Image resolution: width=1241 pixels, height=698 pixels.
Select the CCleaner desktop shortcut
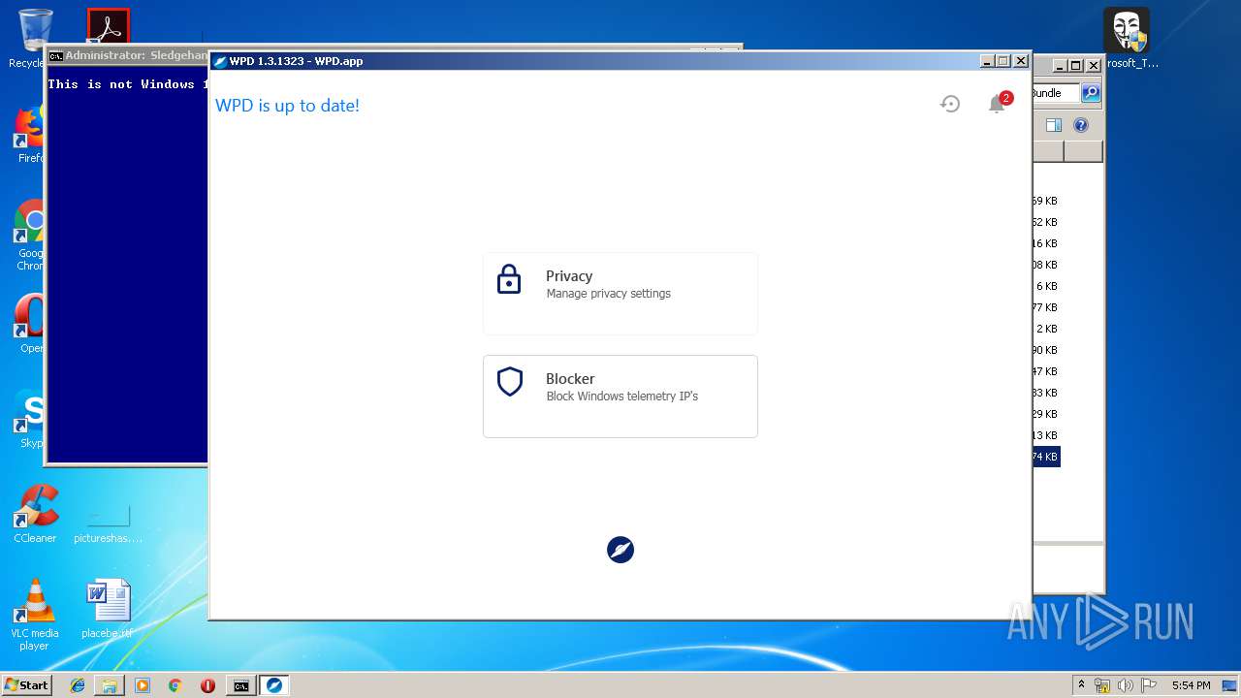pos(35,514)
